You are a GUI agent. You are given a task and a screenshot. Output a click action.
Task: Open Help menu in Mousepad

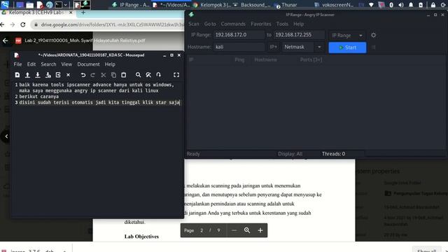pyautogui.click(x=110, y=64)
